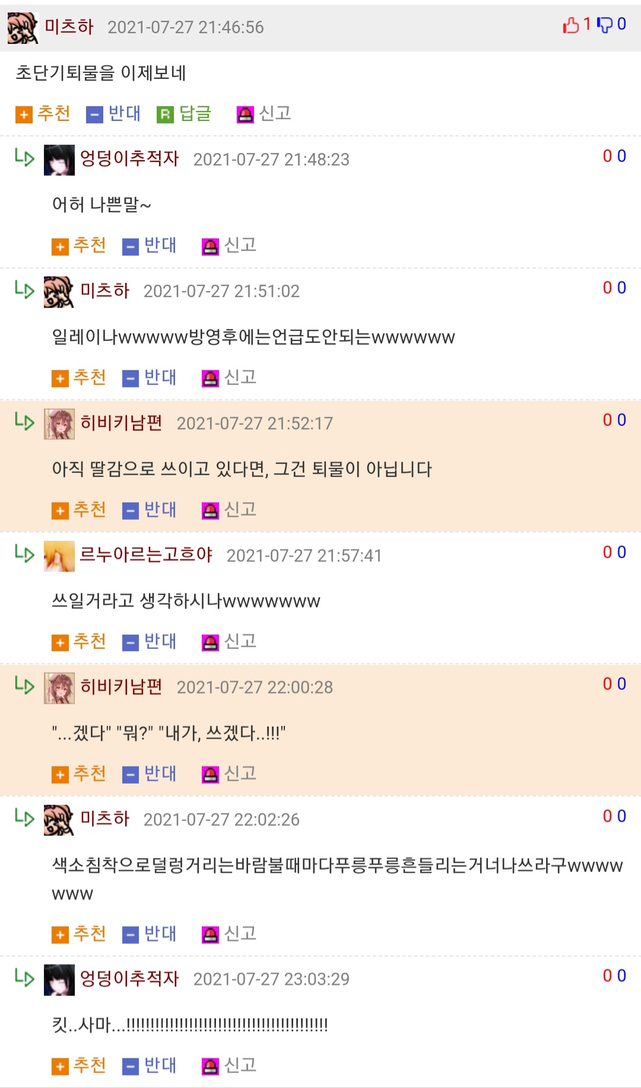The width and height of the screenshot is (641, 1088).
Task: Click the thumbs-down icon on top comment
Action: pyautogui.click(x=604, y=25)
